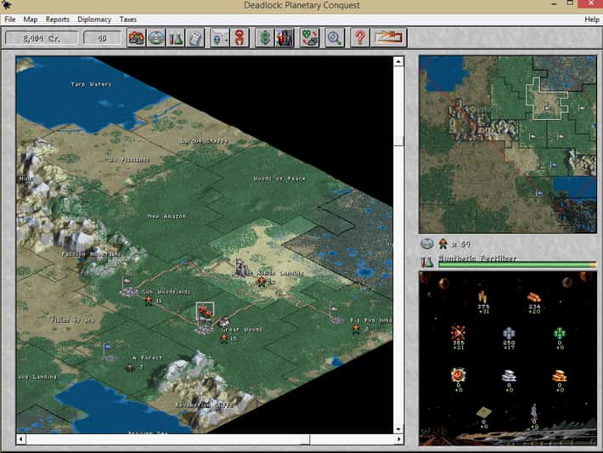Viewport: 603px width, 453px height.
Task: Click the red question mark help icon
Action: [x=360, y=37]
